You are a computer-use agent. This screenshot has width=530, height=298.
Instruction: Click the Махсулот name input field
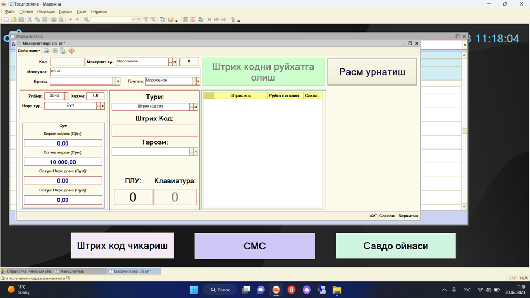(x=125, y=72)
